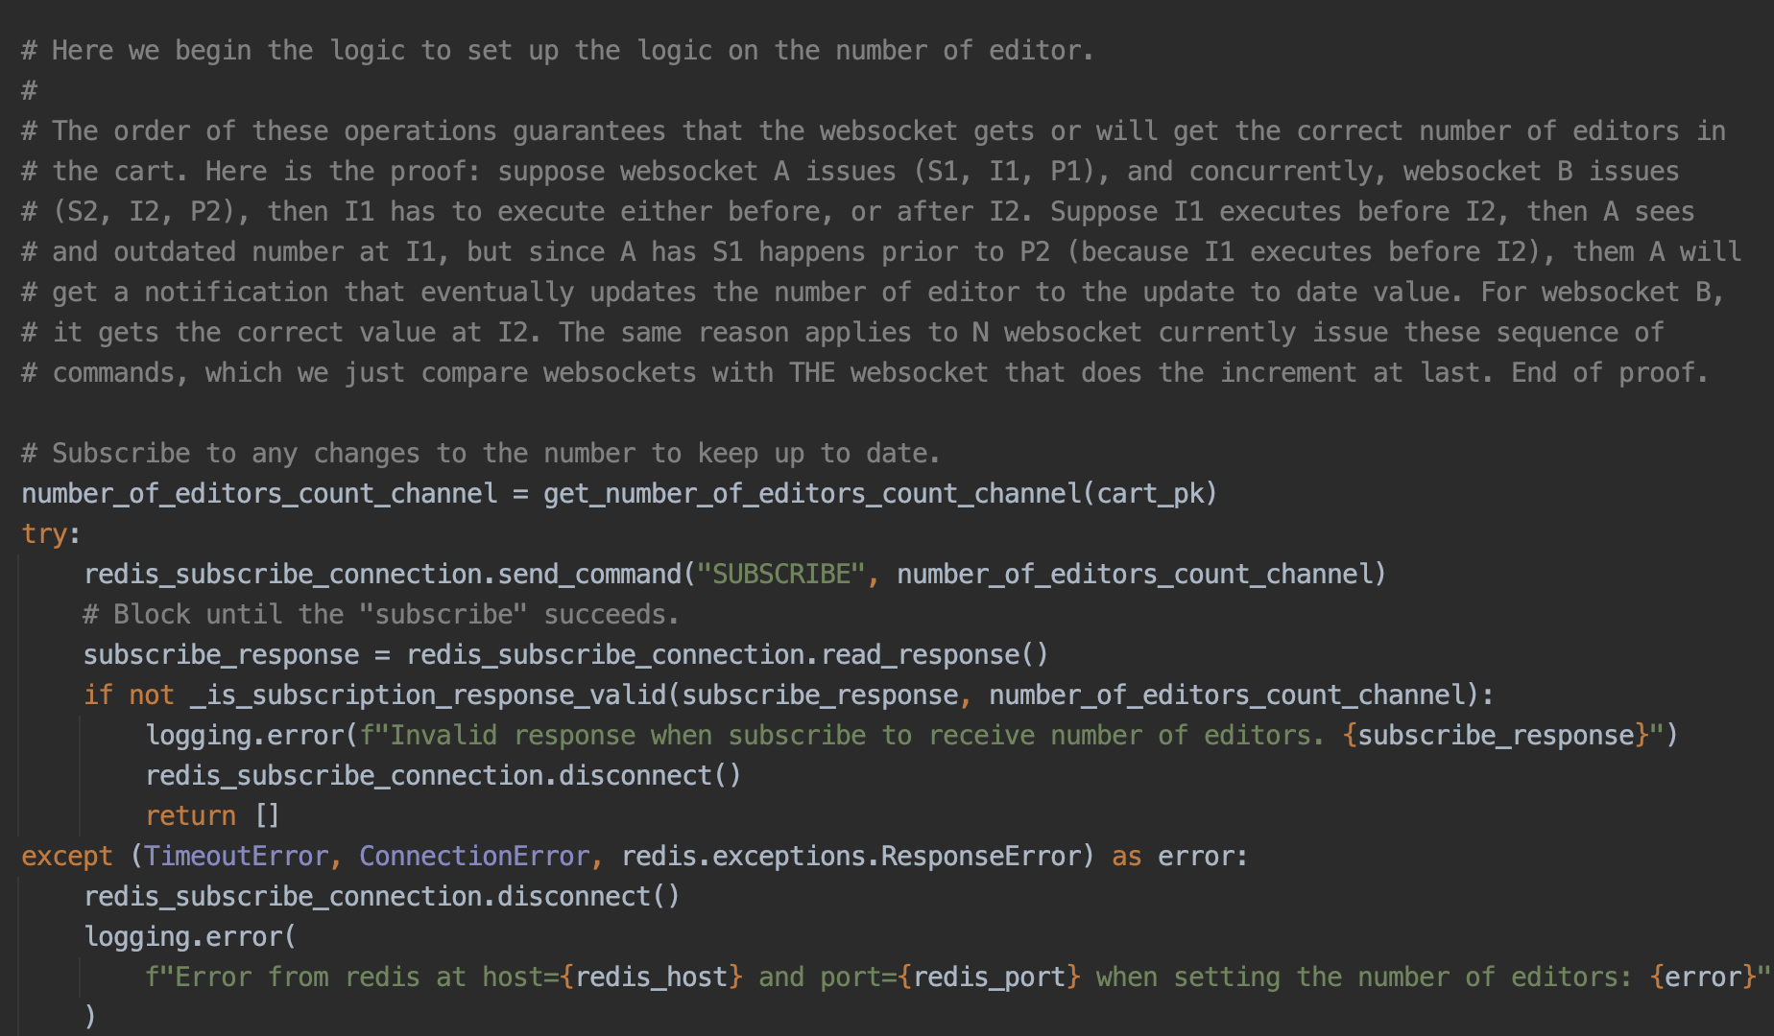Click the return keyword

pos(190,815)
